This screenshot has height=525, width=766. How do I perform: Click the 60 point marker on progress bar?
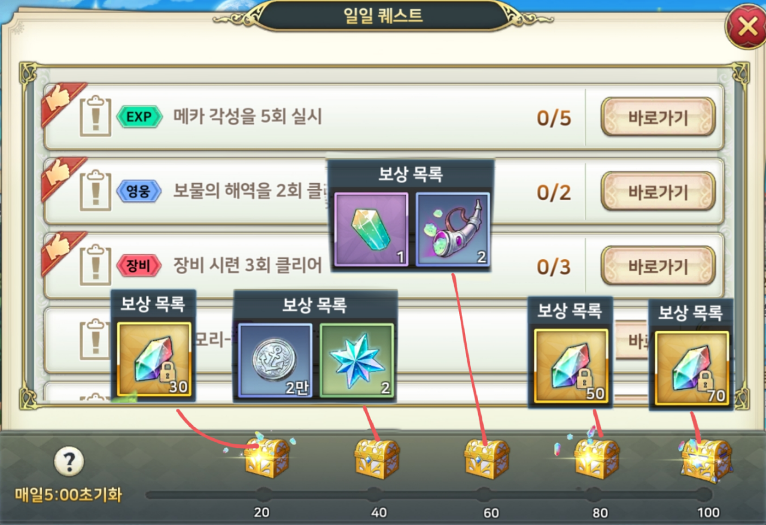pos(484,494)
